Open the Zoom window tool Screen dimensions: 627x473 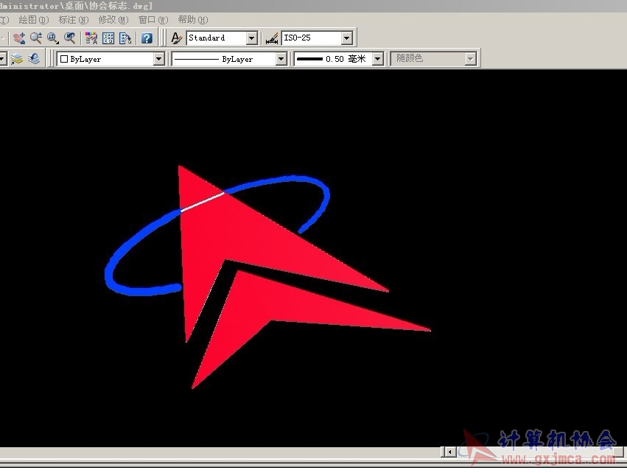(53, 38)
